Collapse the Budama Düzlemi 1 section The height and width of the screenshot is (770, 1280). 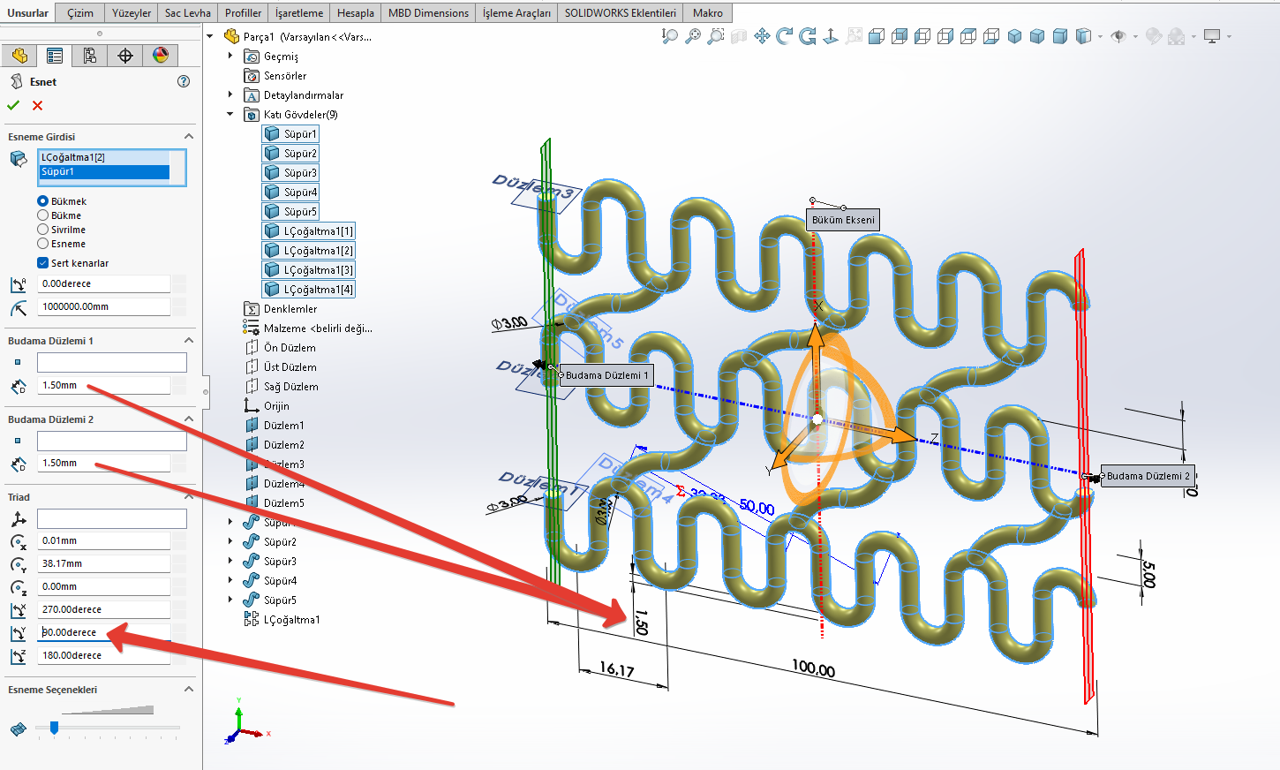[188, 341]
